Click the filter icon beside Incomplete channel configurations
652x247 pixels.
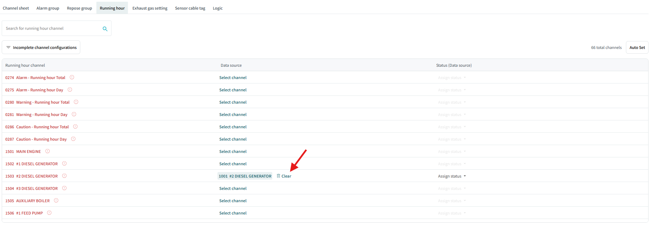pyautogui.click(x=8, y=48)
